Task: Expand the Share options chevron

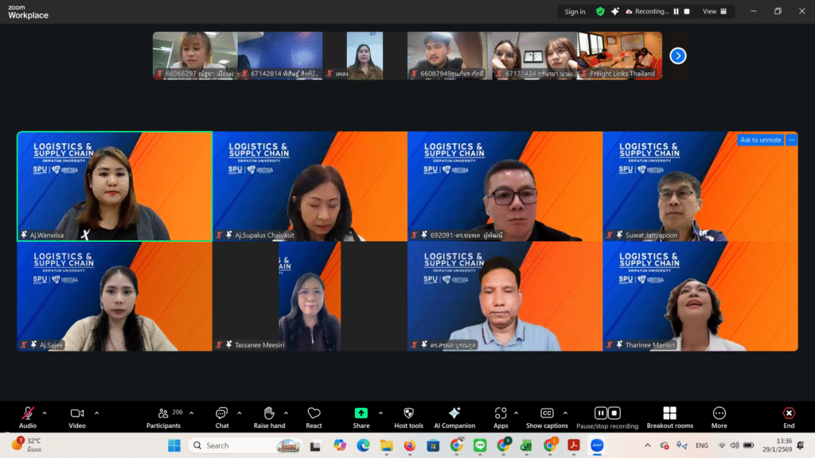Action: click(380, 413)
